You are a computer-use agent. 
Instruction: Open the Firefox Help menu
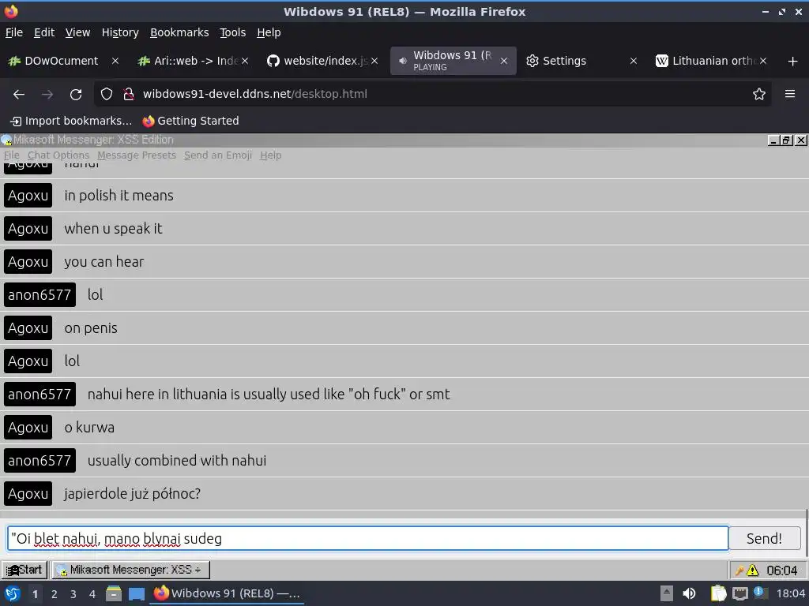tap(269, 32)
